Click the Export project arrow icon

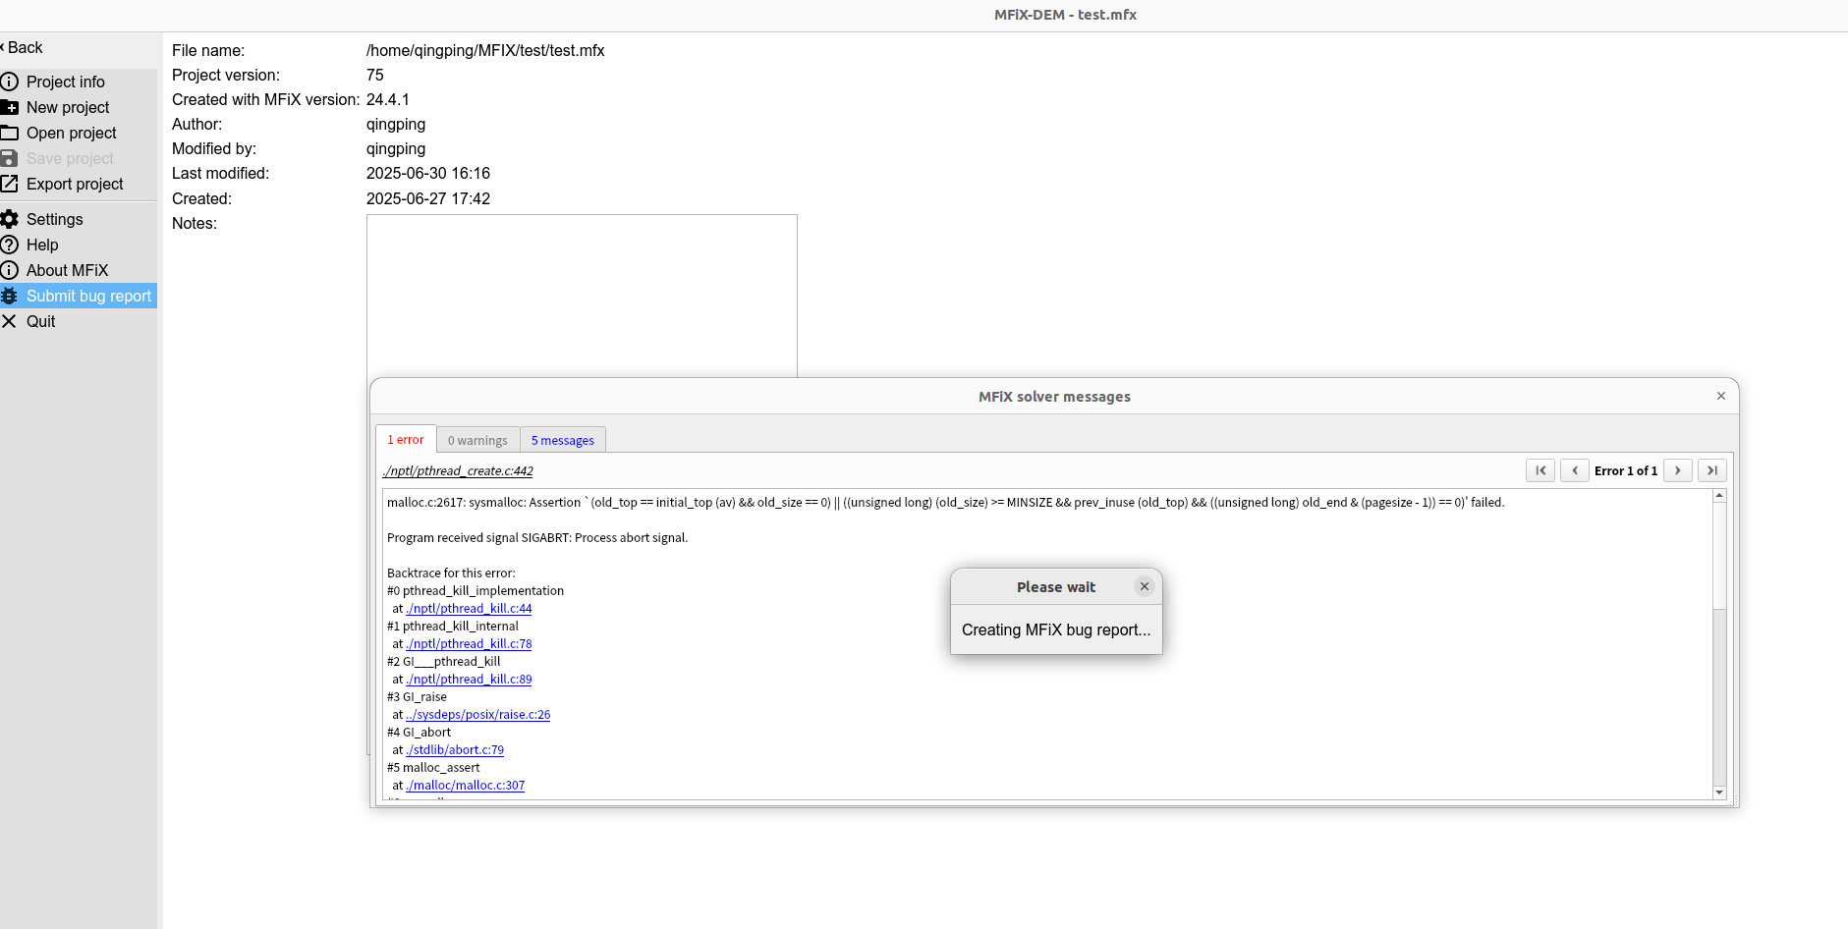click(10, 184)
